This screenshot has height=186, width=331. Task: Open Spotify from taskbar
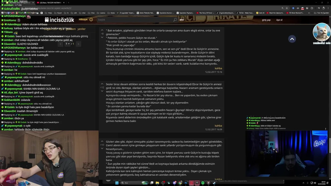203,183
